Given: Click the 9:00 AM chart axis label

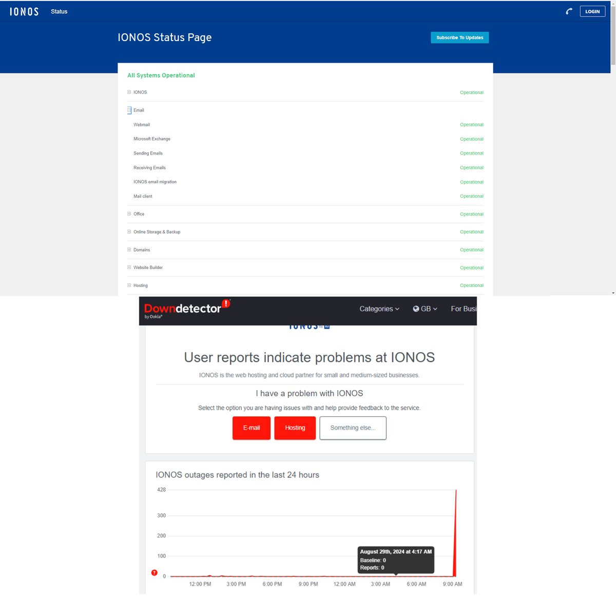Looking at the screenshot, I should (452, 584).
